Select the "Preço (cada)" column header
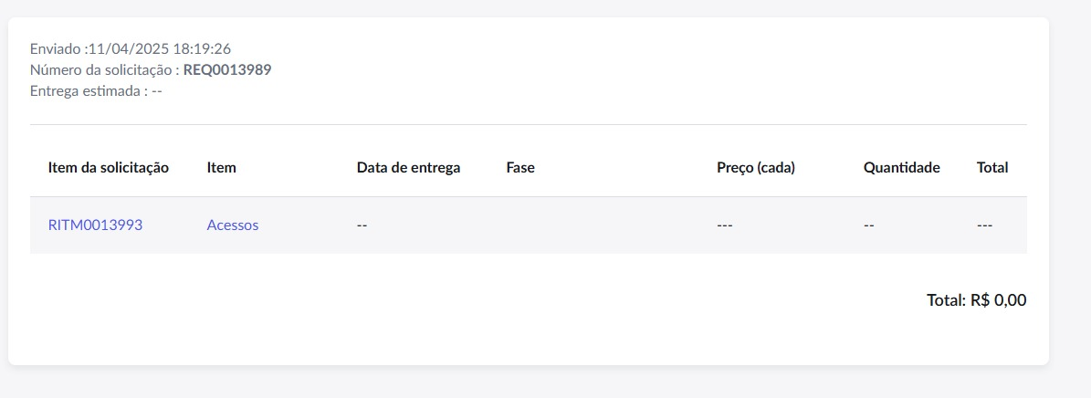 tap(756, 168)
